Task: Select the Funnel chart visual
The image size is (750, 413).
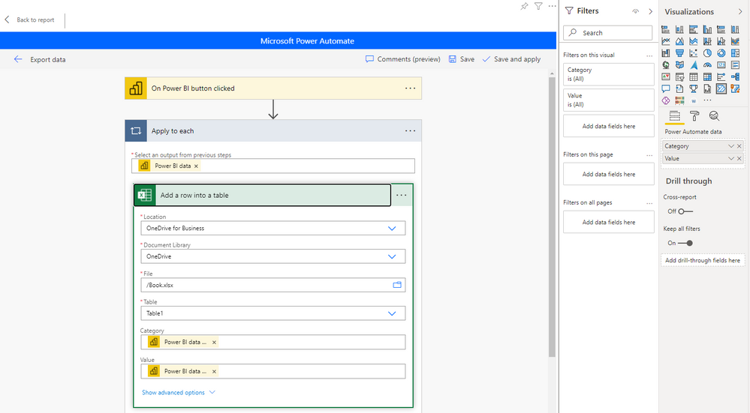Action: click(x=679, y=53)
